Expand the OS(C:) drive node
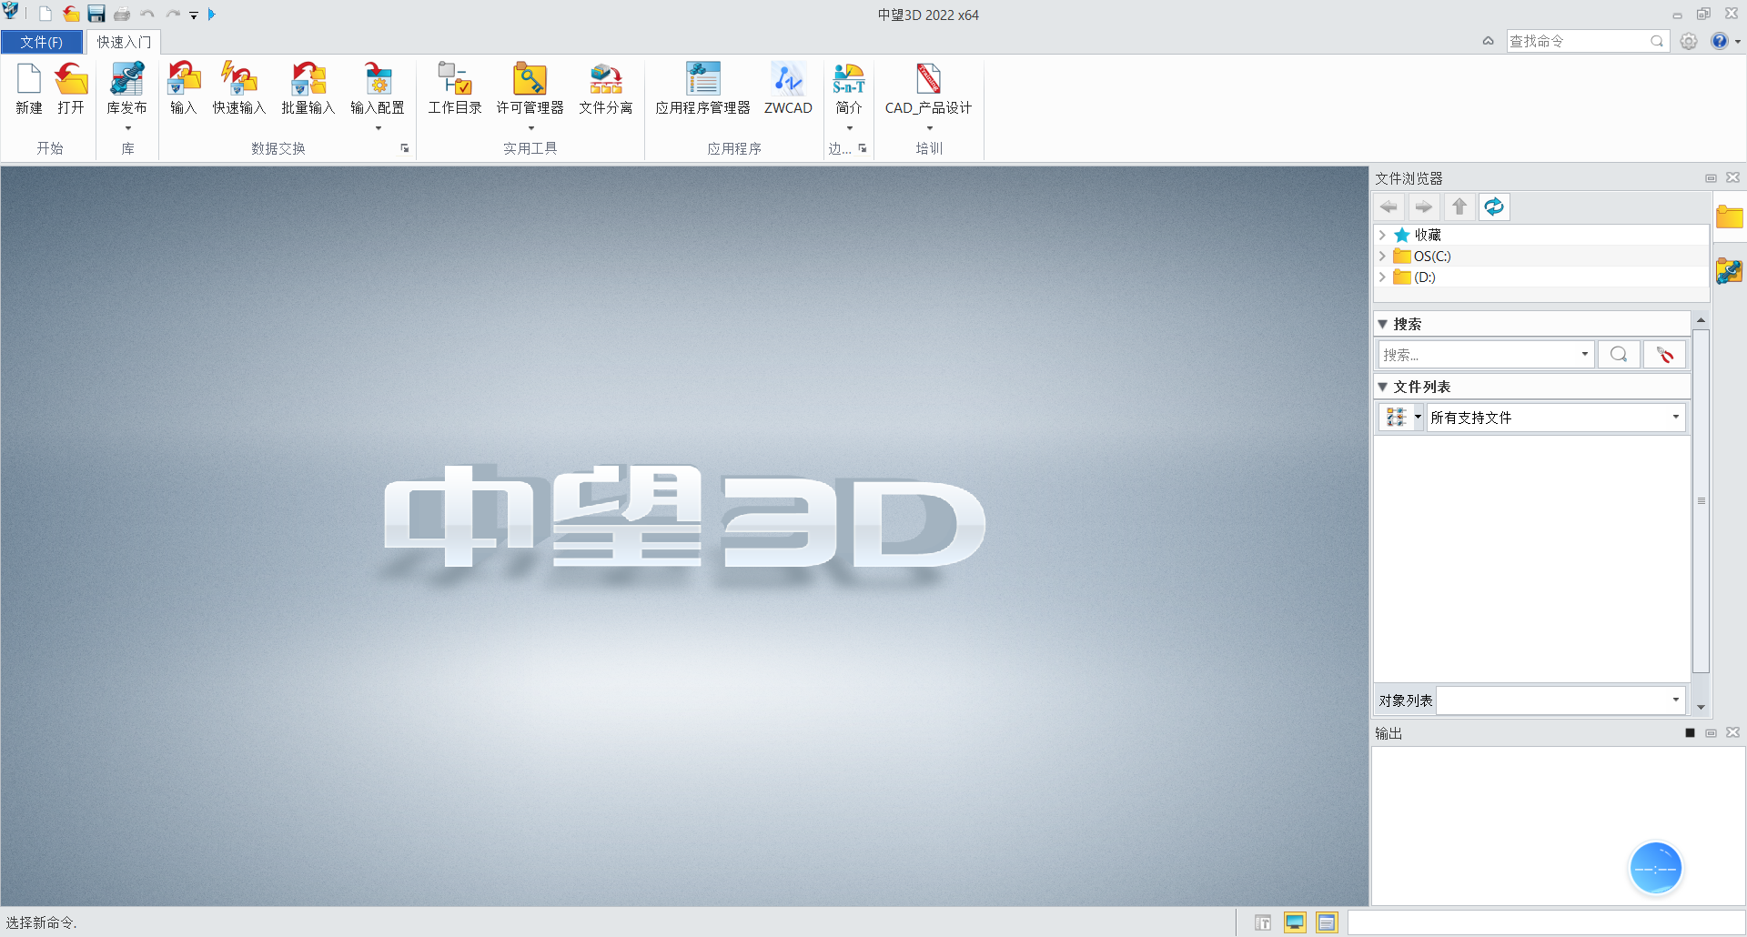This screenshot has height=937, width=1747. pyautogui.click(x=1382, y=257)
